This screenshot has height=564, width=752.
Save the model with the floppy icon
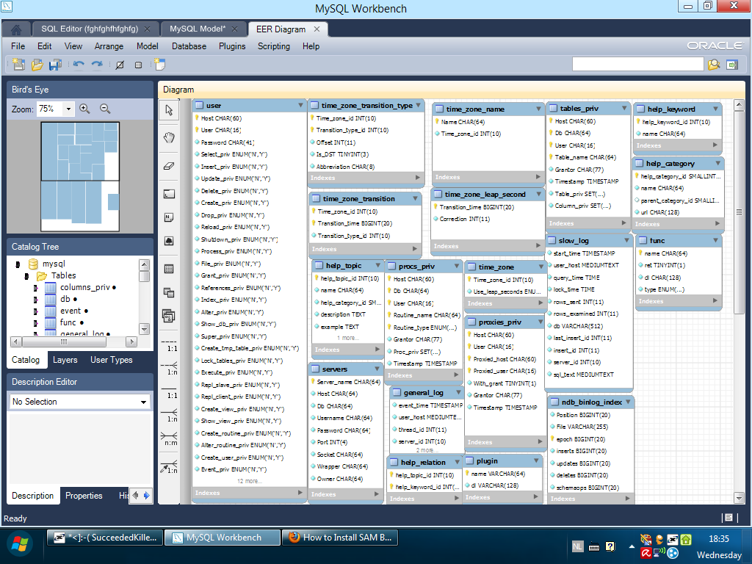click(55, 65)
